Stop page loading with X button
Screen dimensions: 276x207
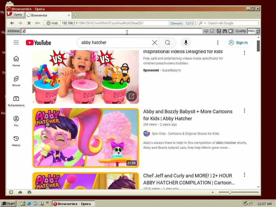(29, 23)
